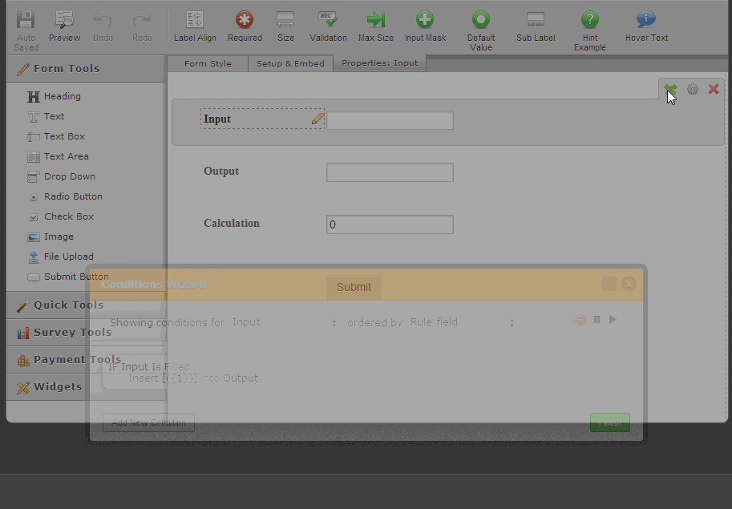Switch to the Setup & Embed tab
The height and width of the screenshot is (509, 732).
click(290, 63)
